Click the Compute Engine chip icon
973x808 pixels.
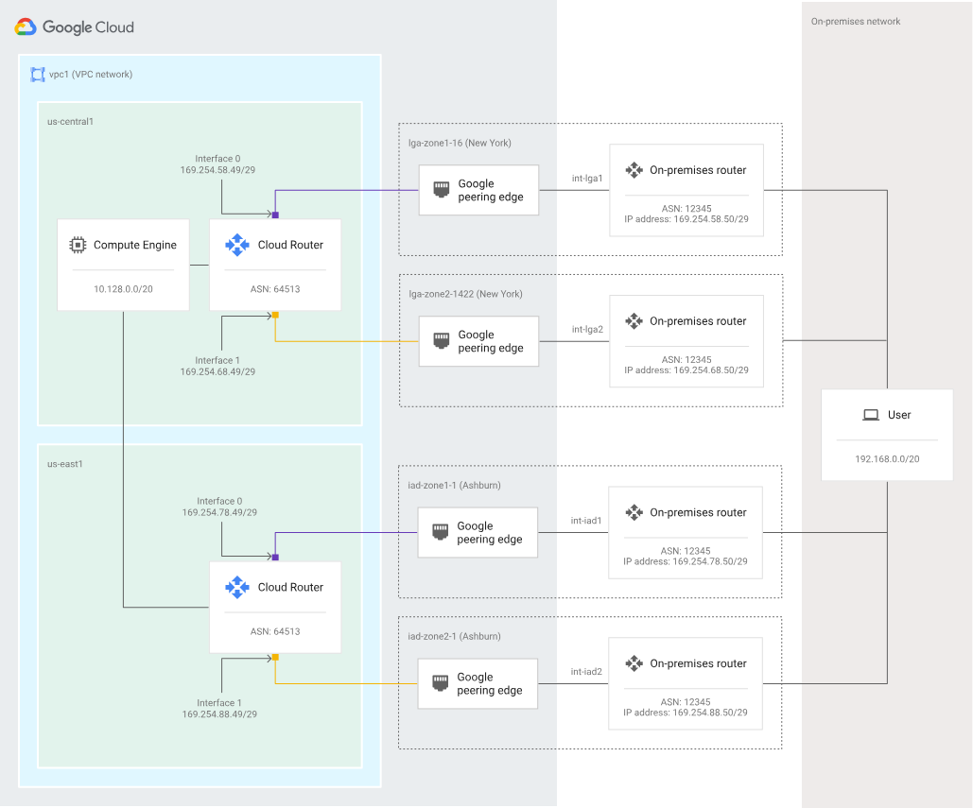[78, 245]
